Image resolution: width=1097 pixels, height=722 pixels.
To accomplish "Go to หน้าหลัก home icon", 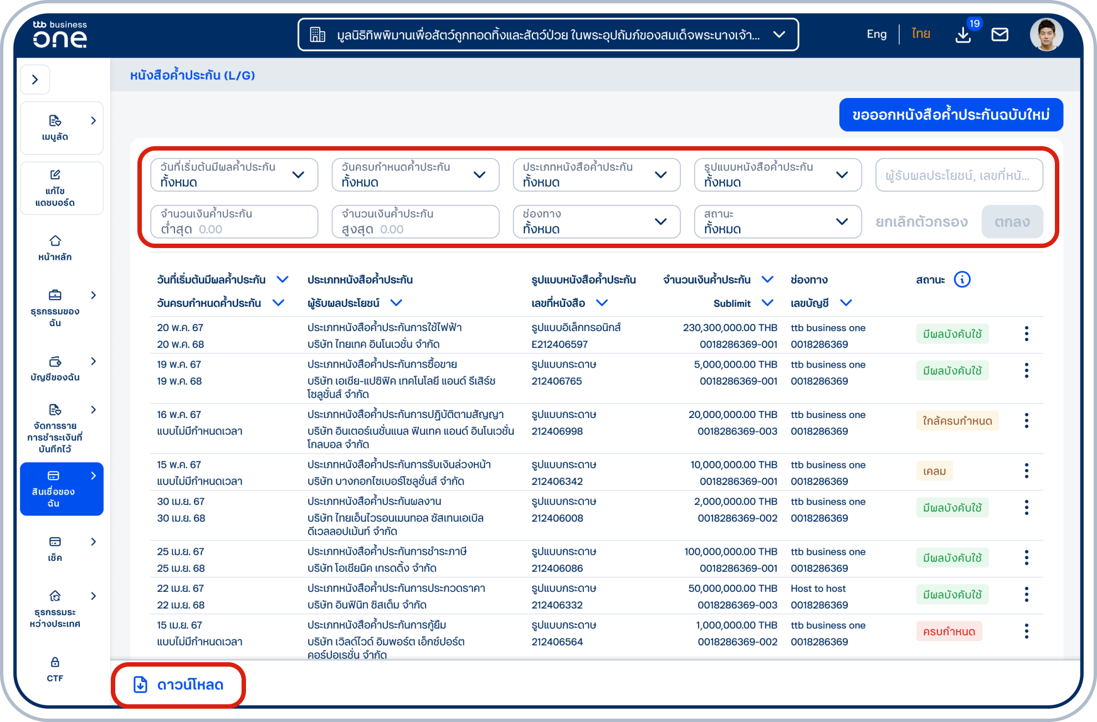I will click(55, 241).
